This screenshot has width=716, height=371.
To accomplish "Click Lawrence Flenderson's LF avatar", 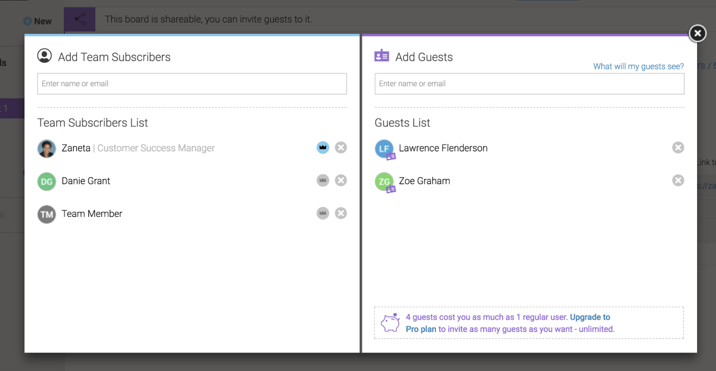I will tap(384, 149).
